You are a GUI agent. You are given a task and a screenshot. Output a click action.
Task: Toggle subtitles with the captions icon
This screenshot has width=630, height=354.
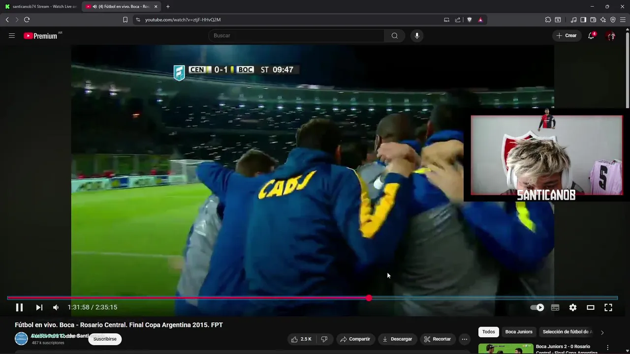(x=555, y=307)
